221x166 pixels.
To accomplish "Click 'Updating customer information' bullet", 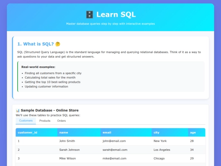I will click(46, 86).
